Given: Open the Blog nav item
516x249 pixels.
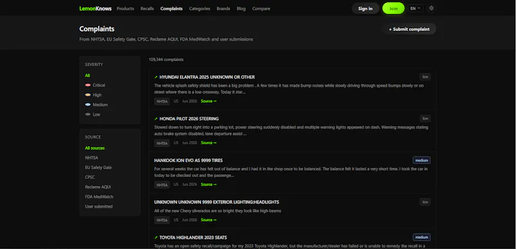Looking at the screenshot, I should point(241,8).
